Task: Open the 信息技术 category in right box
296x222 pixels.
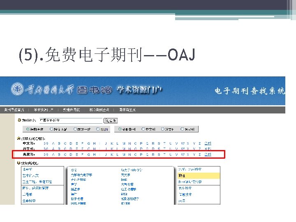Action: [x=185, y=194]
